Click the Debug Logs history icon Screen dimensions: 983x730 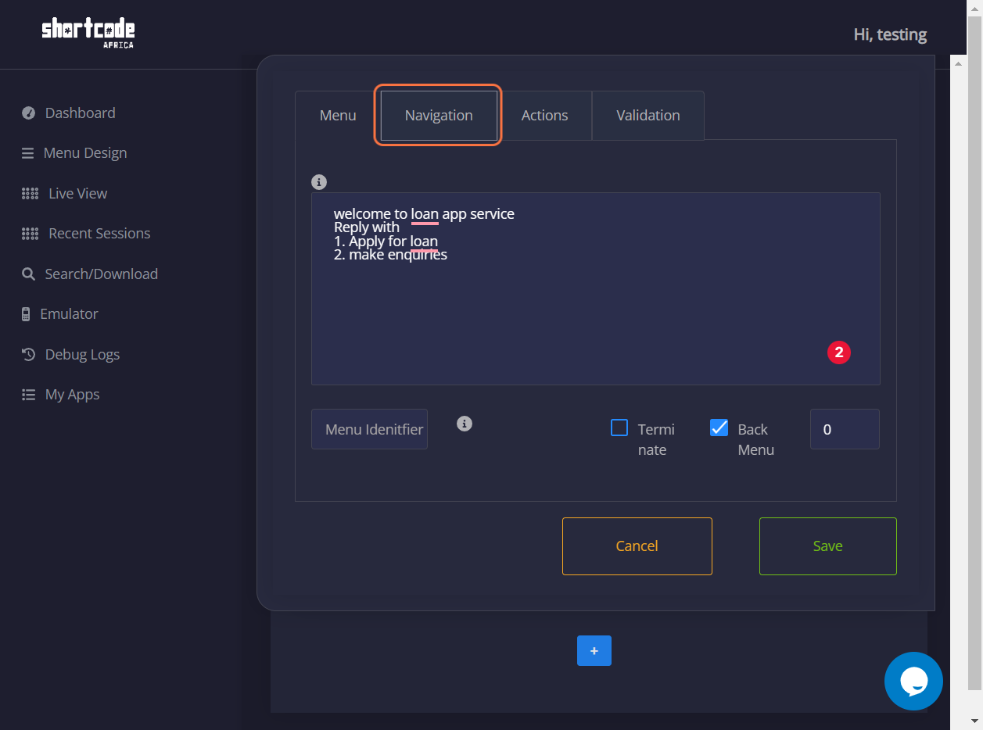[x=29, y=355]
